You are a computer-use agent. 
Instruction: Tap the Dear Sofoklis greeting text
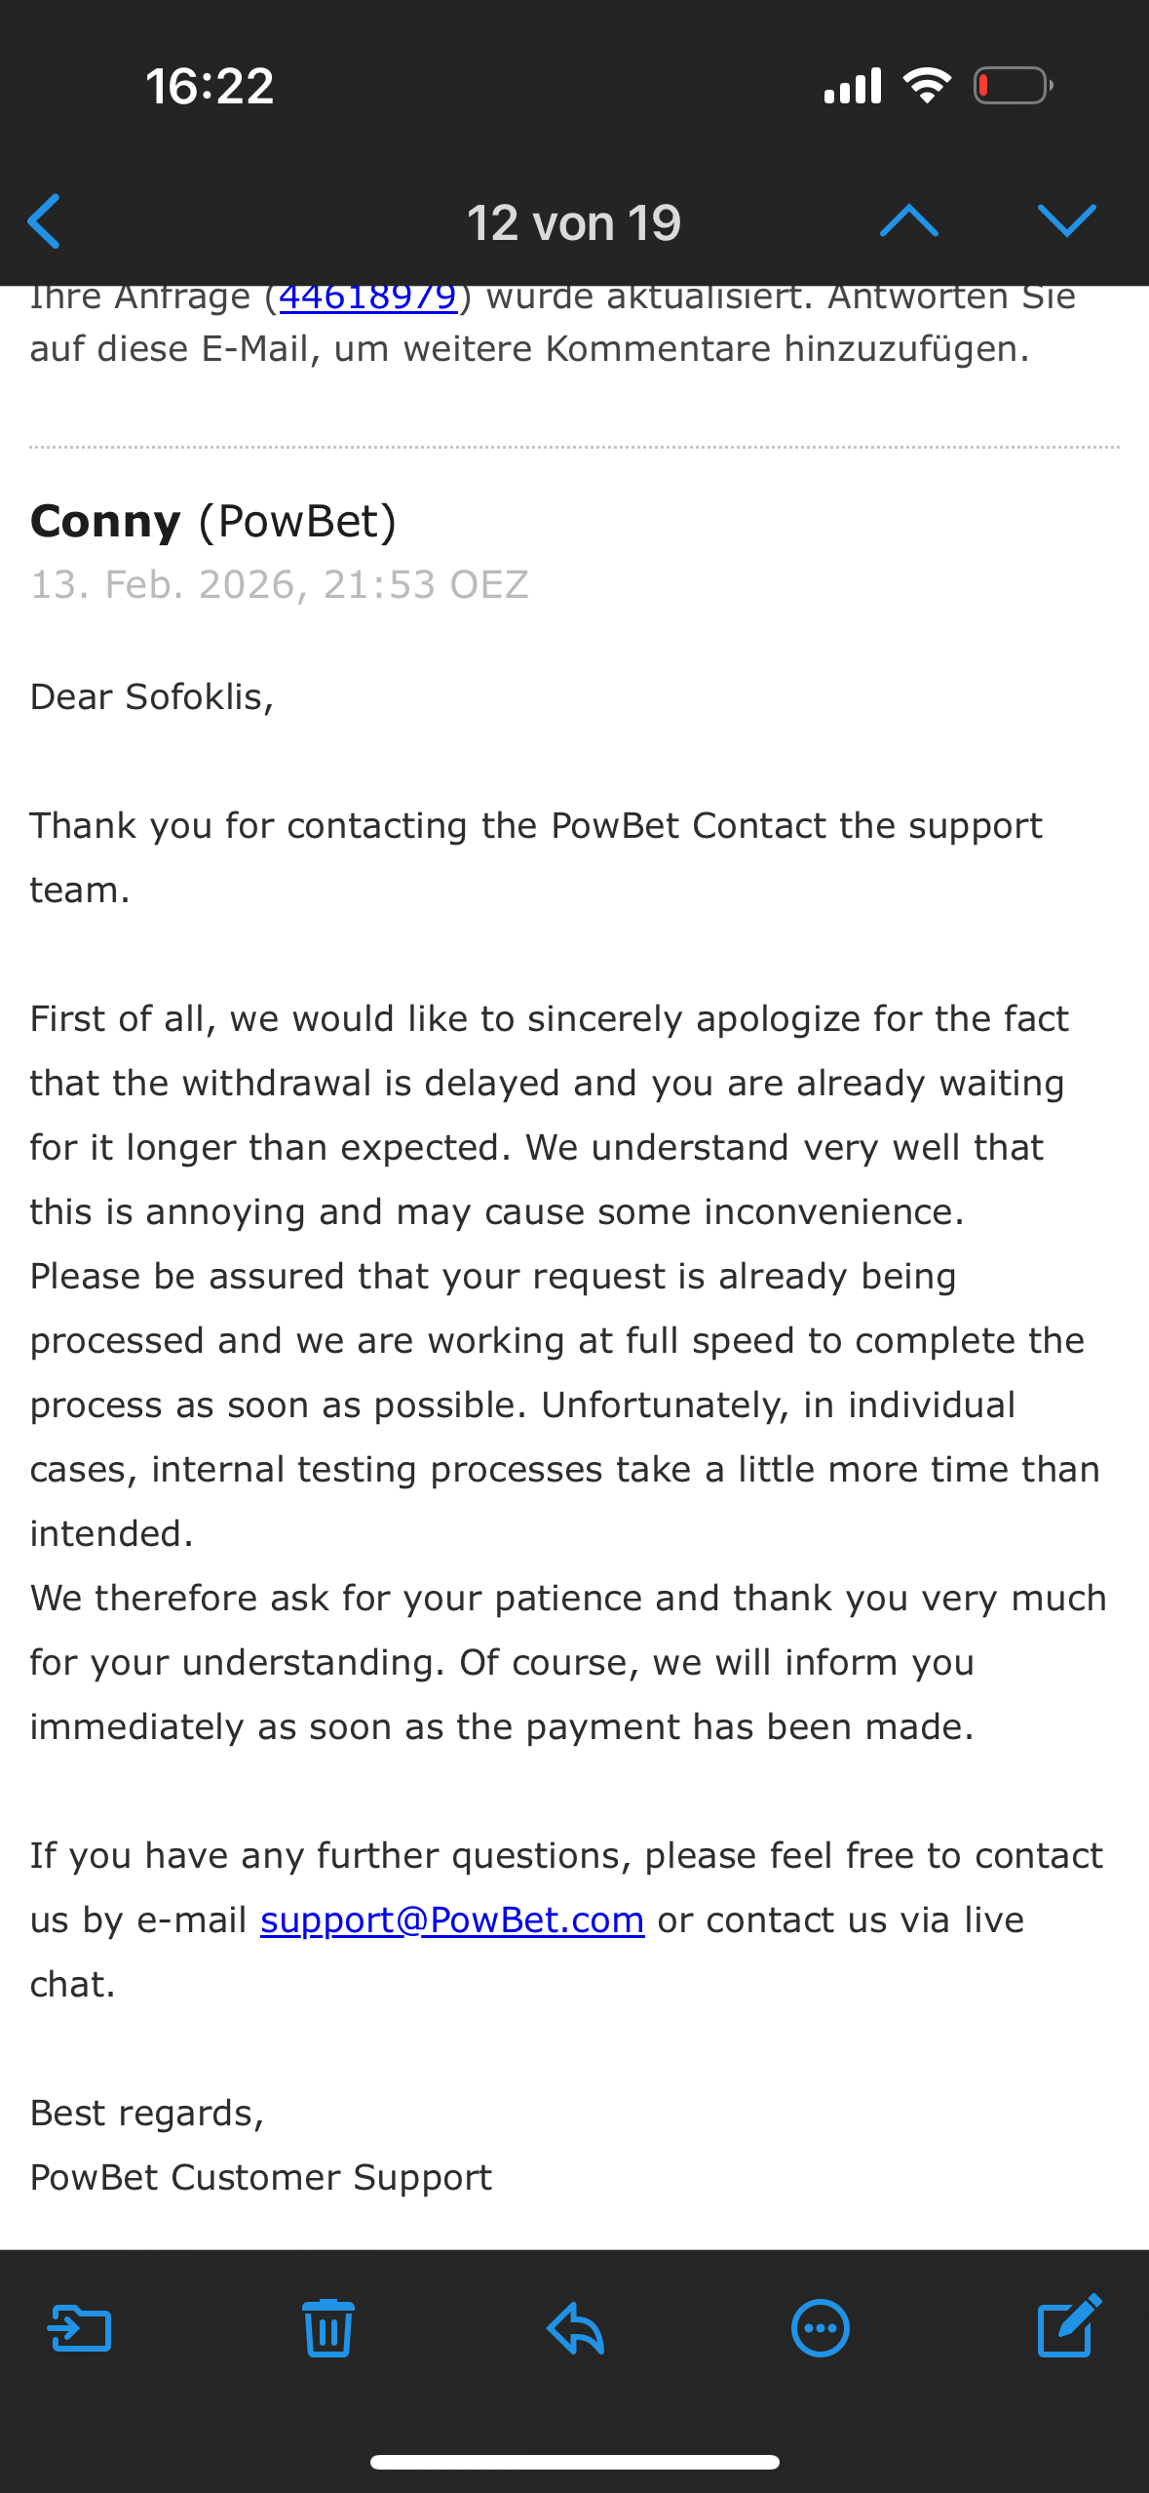coord(152,696)
